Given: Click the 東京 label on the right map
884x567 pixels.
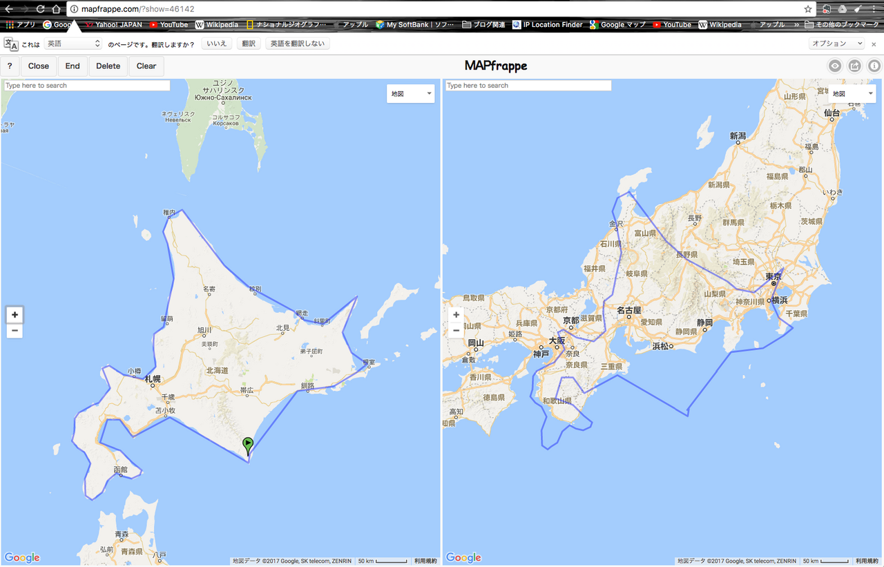Looking at the screenshot, I should 773,276.
